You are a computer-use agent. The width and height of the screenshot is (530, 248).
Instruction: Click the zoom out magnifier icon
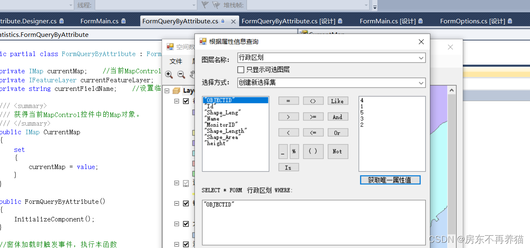pos(181,74)
